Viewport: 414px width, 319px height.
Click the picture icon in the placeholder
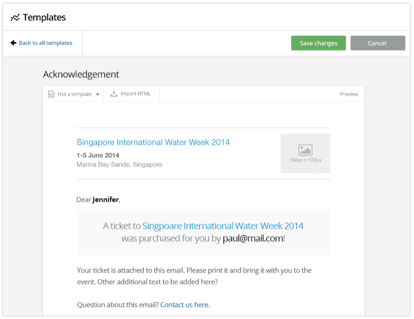click(x=305, y=150)
